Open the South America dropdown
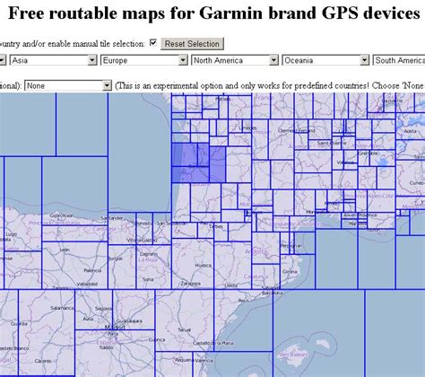Screen dimensions: 425x377 click(399, 60)
